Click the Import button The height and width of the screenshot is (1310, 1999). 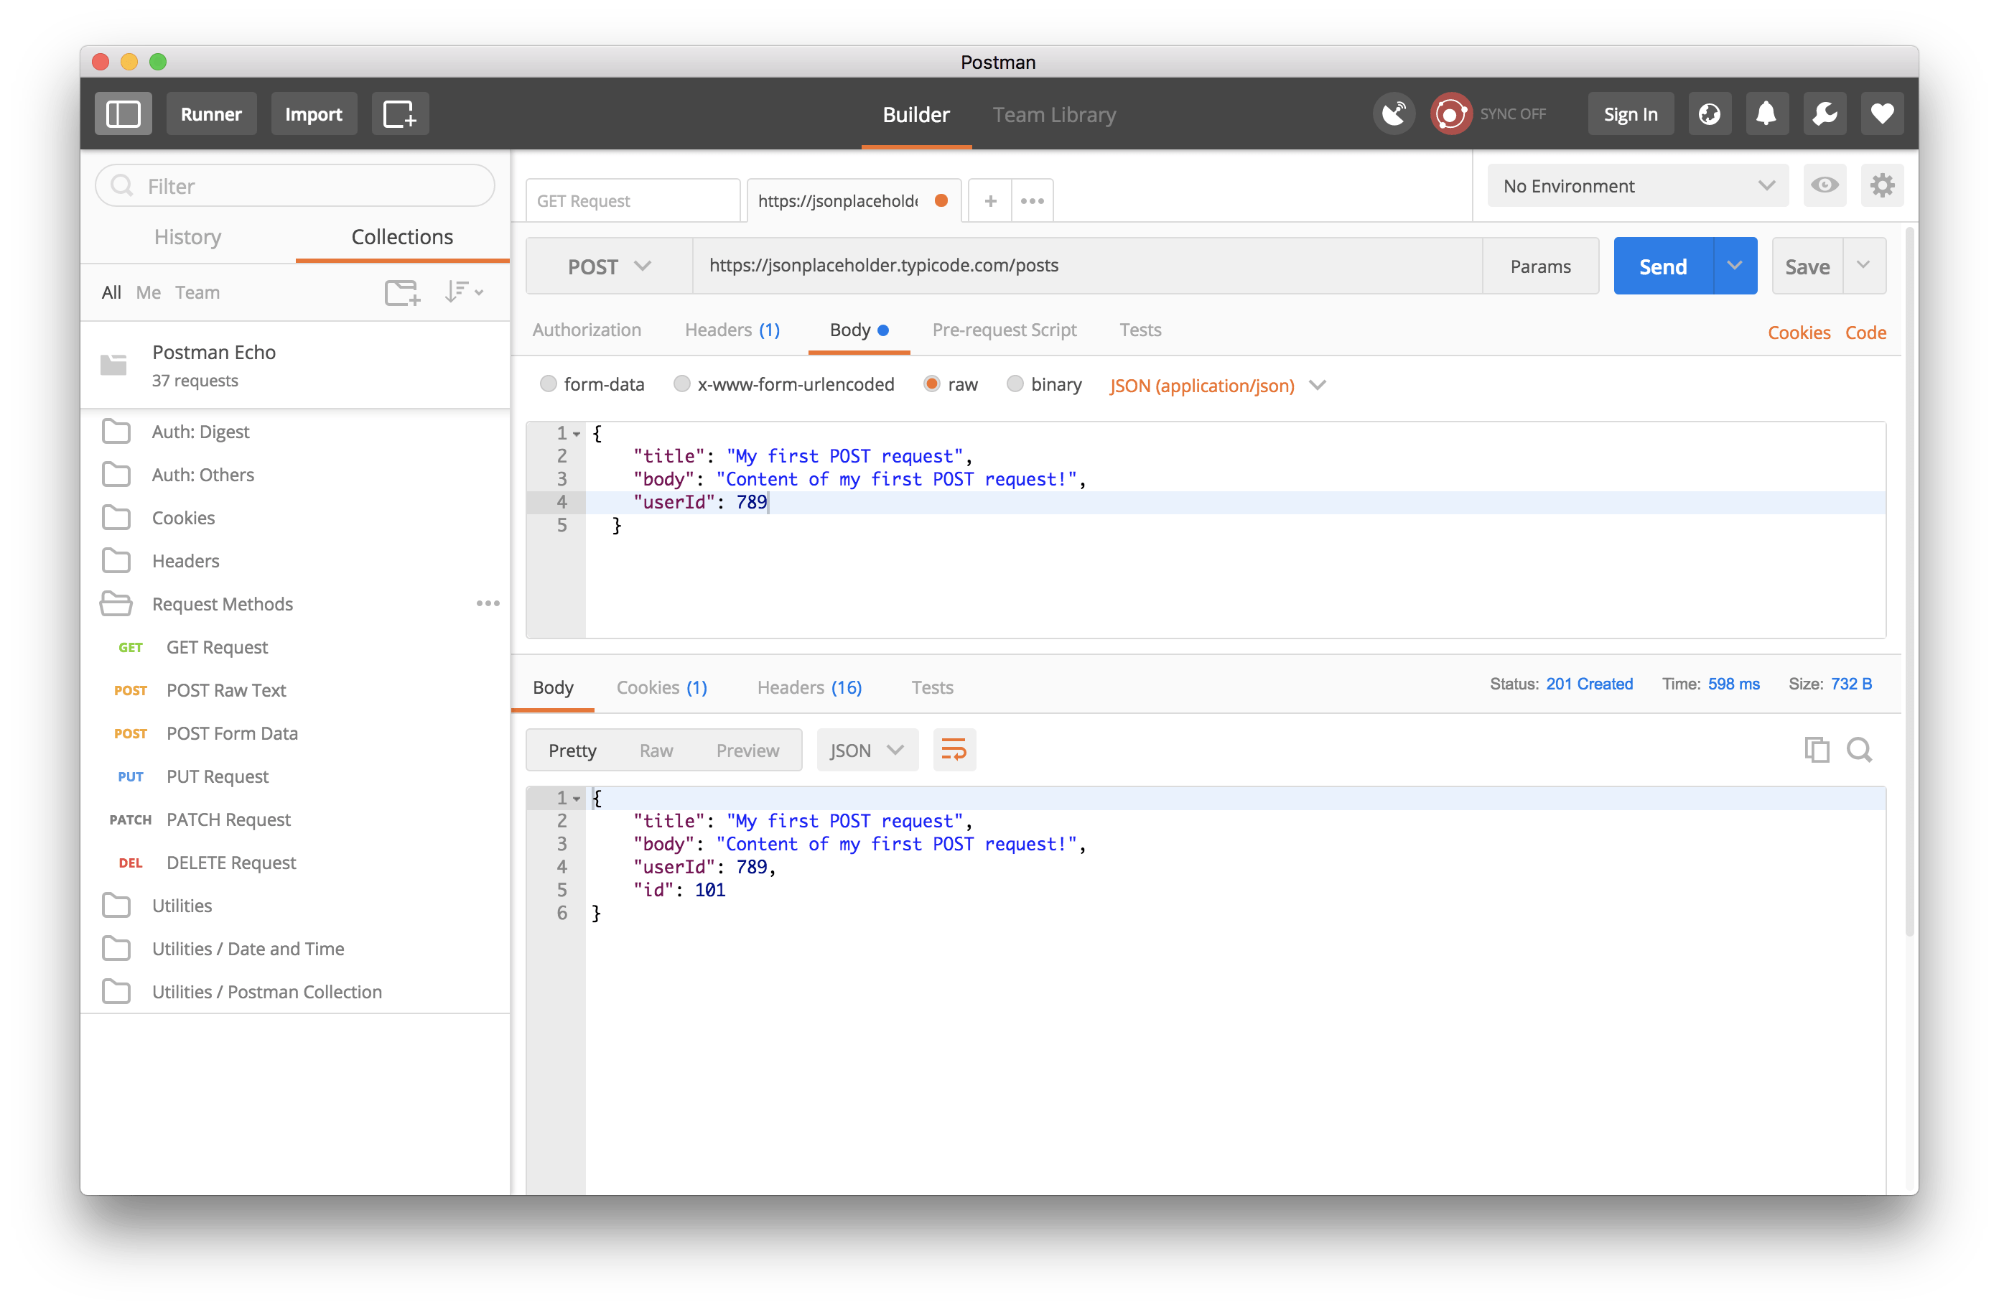coord(313,114)
